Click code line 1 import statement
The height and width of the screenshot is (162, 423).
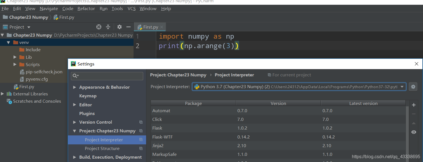pos(197,36)
